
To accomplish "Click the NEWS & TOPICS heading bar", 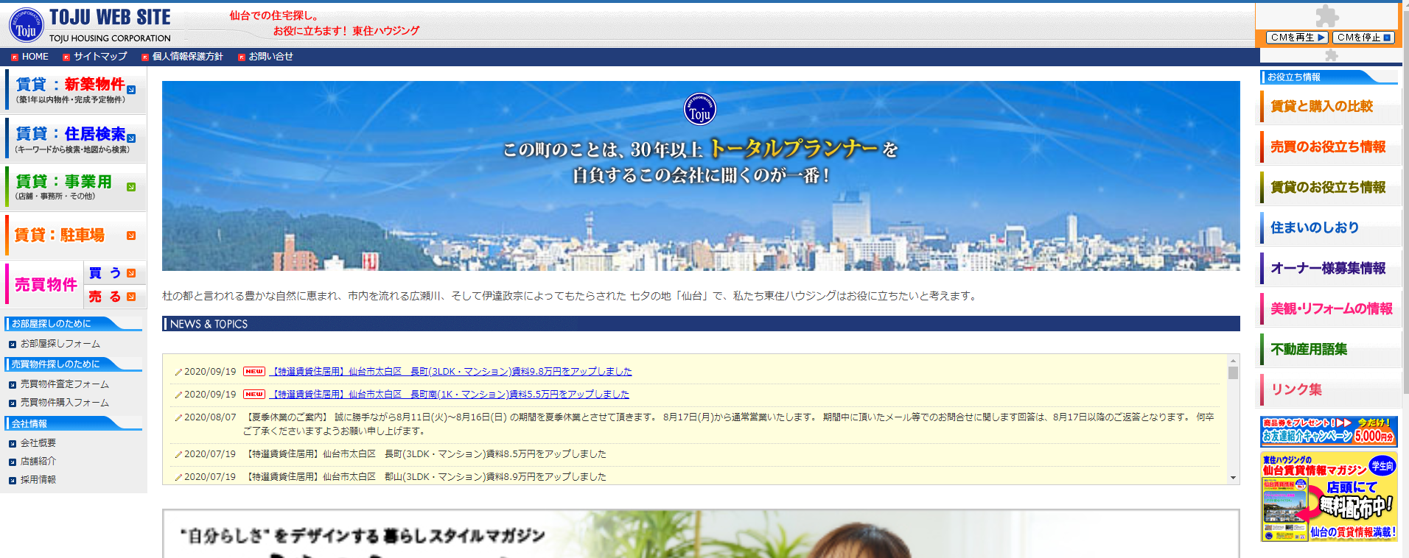I will pyautogui.click(x=701, y=324).
